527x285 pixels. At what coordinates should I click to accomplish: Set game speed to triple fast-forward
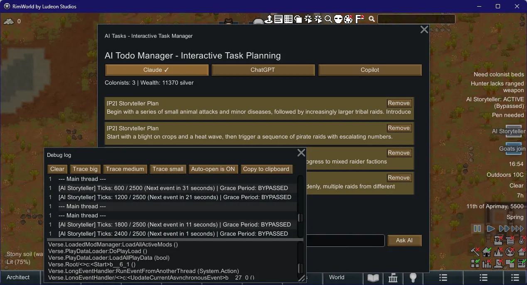[x=517, y=229]
